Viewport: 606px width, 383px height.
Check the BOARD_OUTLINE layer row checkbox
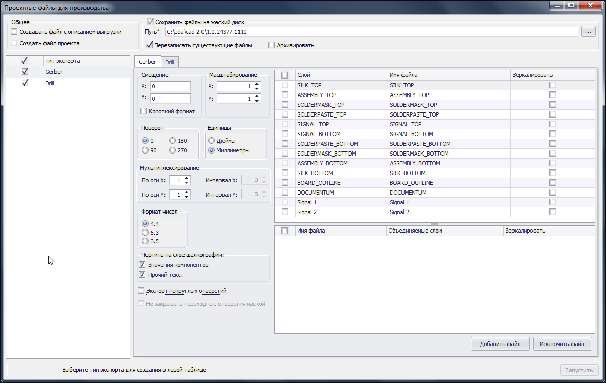(x=285, y=183)
